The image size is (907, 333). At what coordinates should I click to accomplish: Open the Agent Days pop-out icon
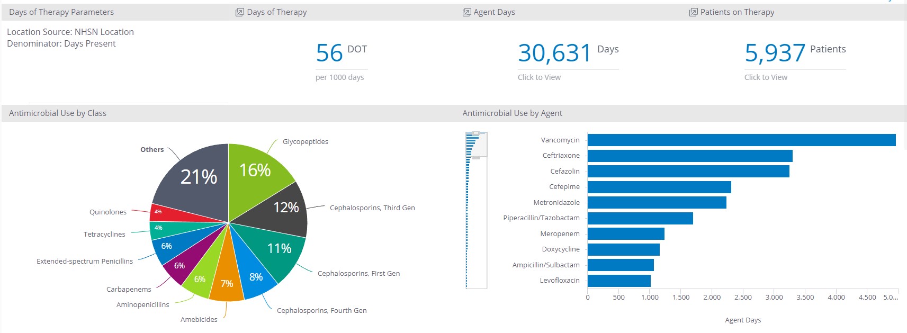(466, 12)
